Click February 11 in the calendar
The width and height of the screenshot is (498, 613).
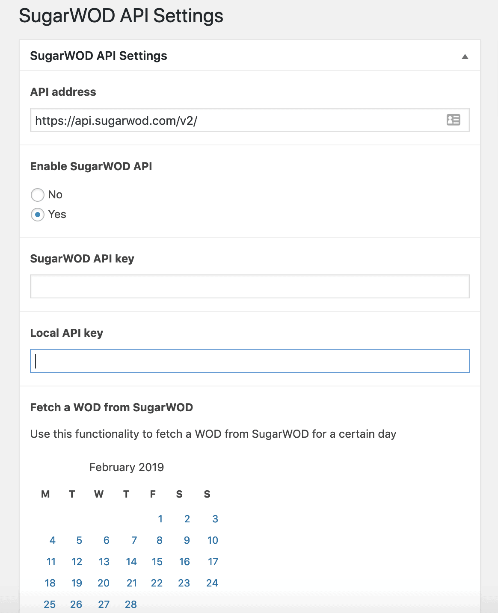51,562
